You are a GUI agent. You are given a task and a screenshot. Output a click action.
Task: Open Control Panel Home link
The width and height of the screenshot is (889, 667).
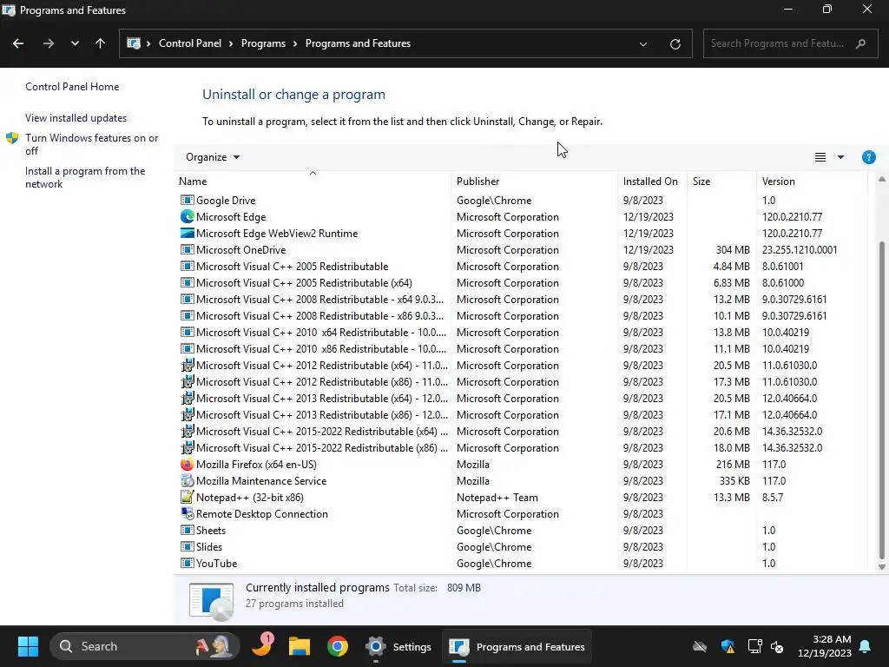pyautogui.click(x=72, y=87)
